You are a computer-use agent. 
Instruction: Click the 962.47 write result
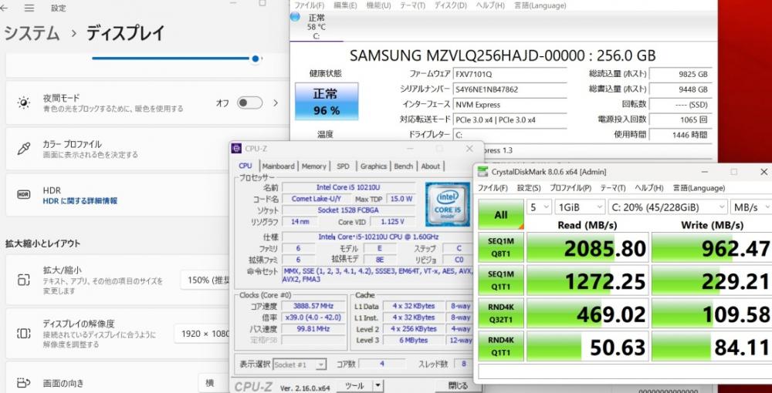click(712, 247)
